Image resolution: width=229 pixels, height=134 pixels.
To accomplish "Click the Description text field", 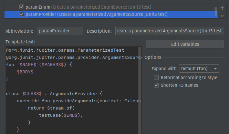I will [170, 31].
